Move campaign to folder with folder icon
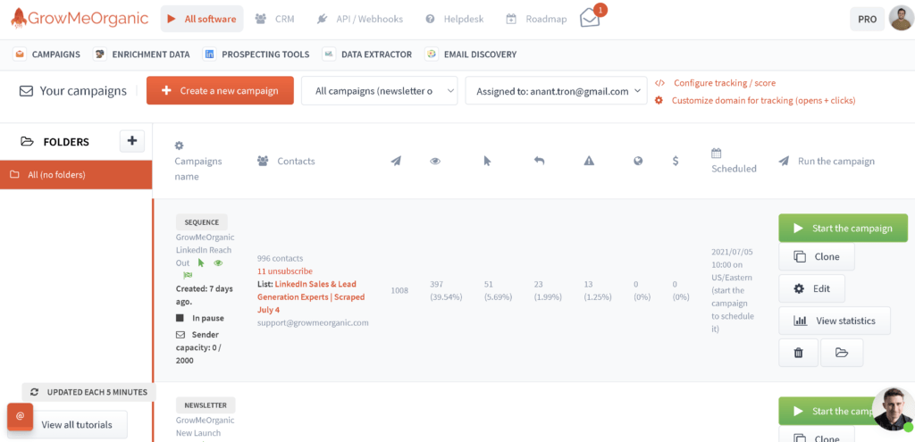 (842, 353)
